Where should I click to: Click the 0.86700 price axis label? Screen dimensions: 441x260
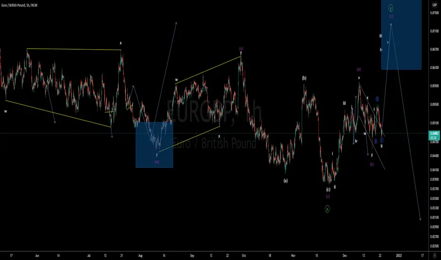434,50
